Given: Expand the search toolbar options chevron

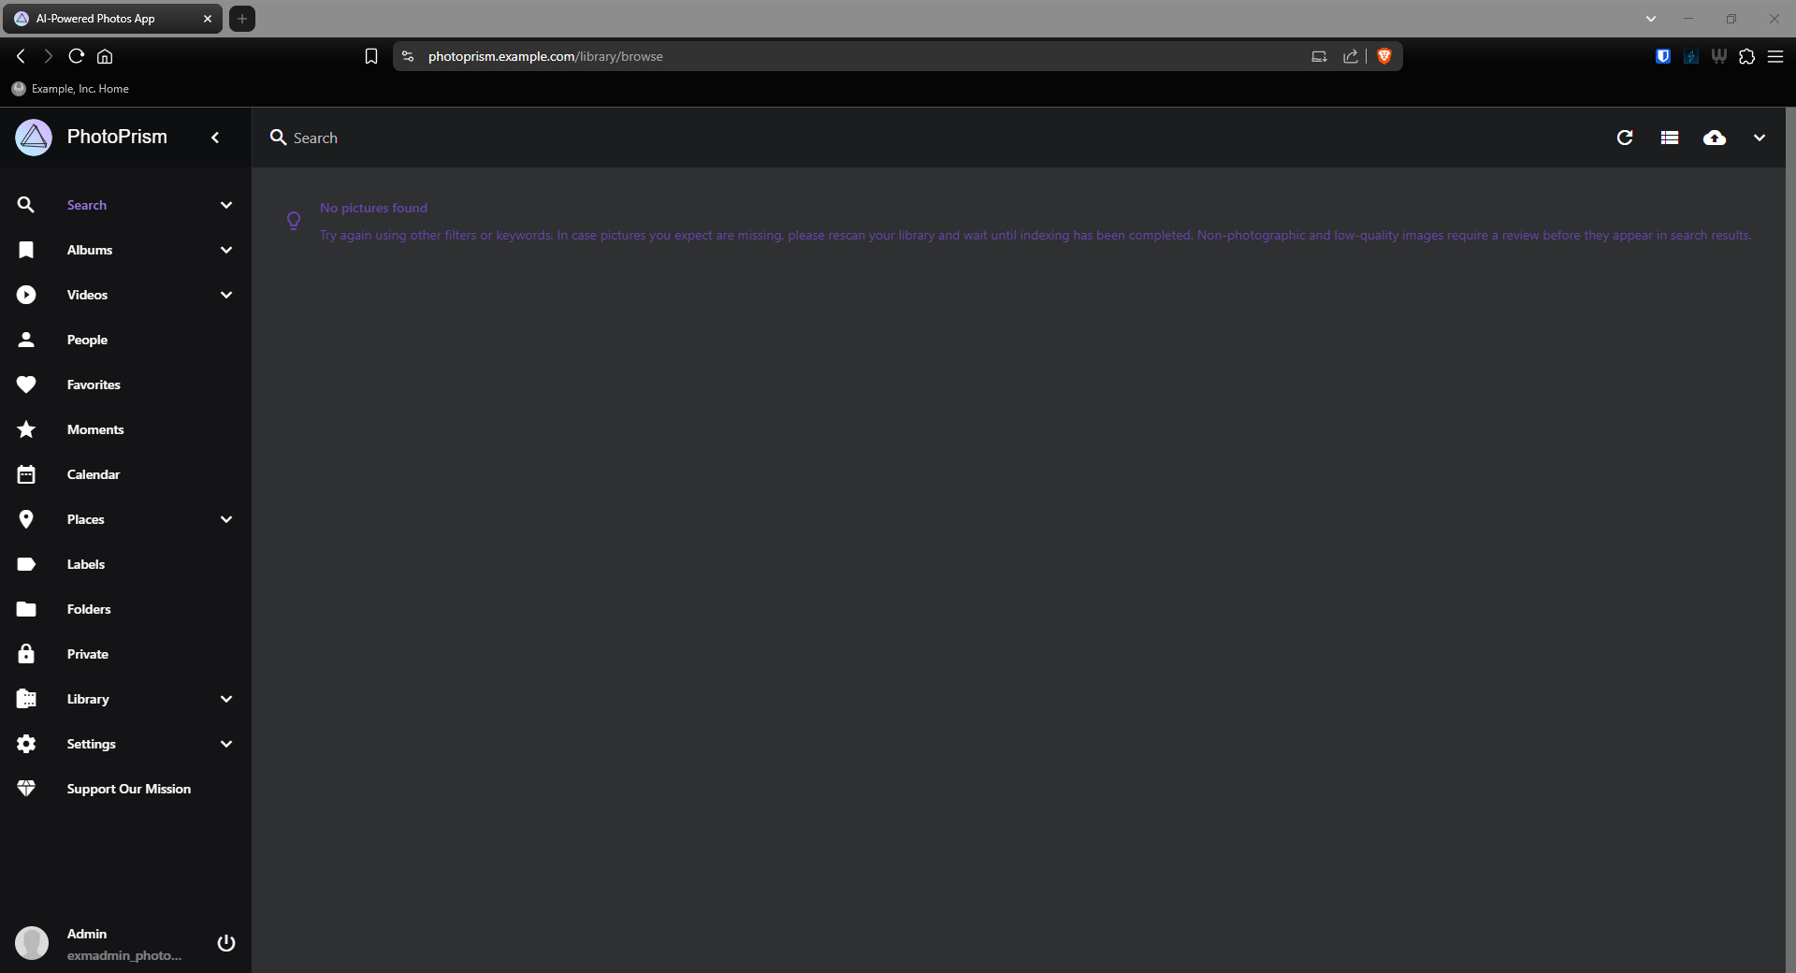Looking at the screenshot, I should tap(1759, 138).
